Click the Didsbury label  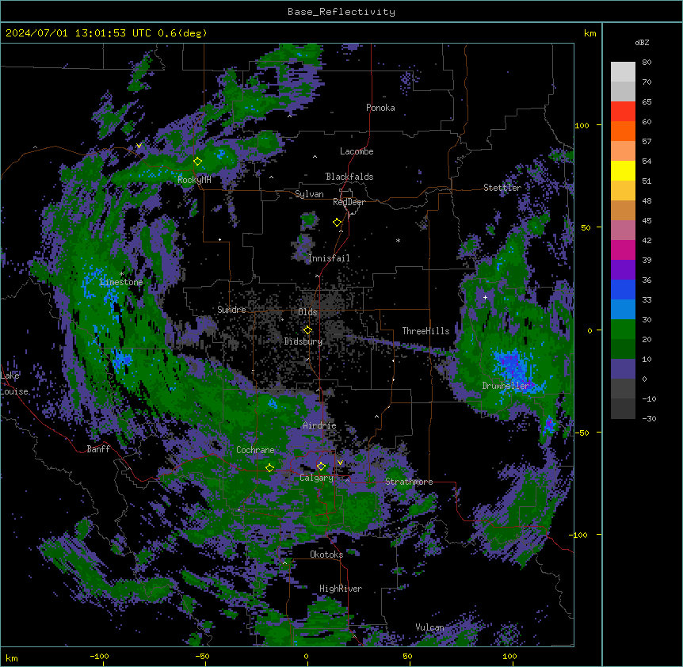click(303, 341)
